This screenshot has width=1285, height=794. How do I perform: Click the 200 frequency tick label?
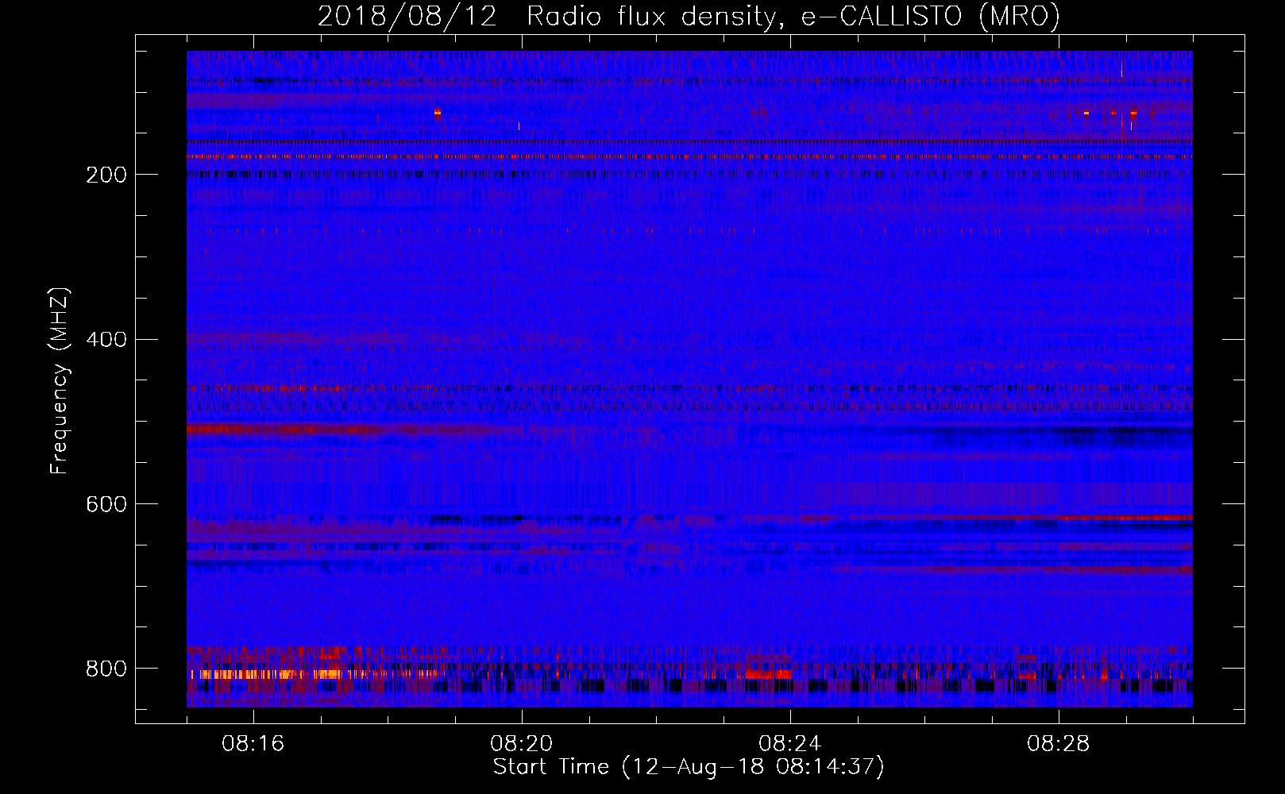click(106, 175)
